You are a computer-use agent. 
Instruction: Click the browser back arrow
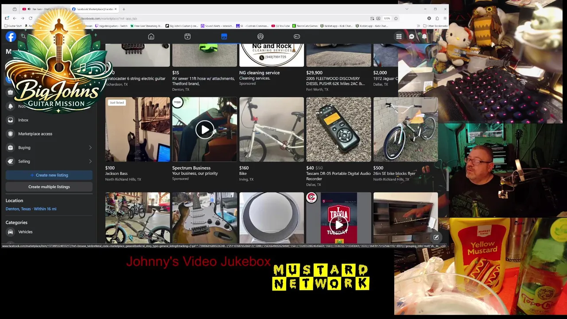pyautogui.click(x=14, y=18)
